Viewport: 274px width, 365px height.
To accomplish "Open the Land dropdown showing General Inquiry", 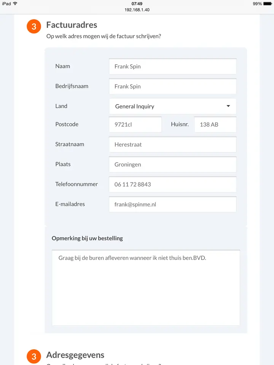I will coord(173,106).
